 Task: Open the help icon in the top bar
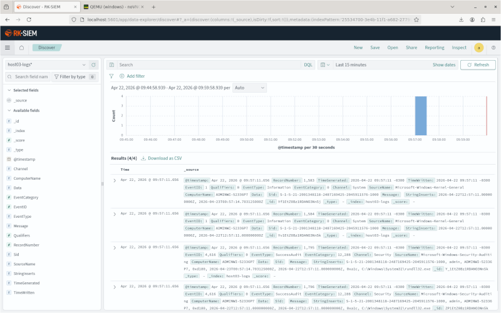pyautogui.click(x=493, y=48)
